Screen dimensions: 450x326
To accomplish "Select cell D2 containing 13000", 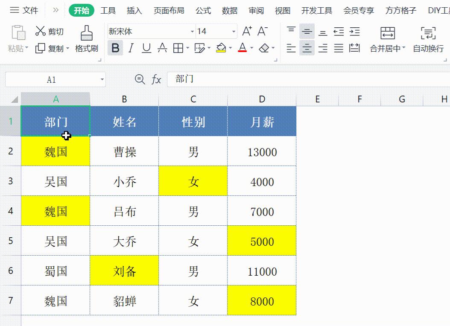I will 262,151.
